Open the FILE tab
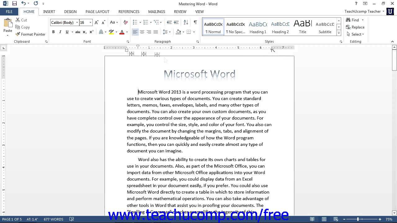Screen dimensions: 397x223 click(9, 12)
